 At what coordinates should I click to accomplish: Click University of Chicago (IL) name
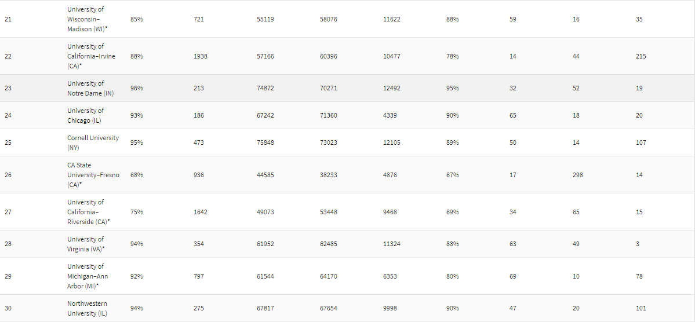(86, 115)
